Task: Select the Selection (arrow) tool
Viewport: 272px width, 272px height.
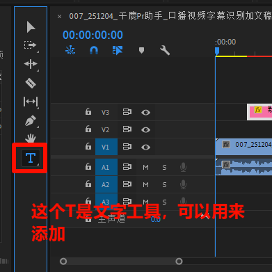Action: [x=31, y=26]
